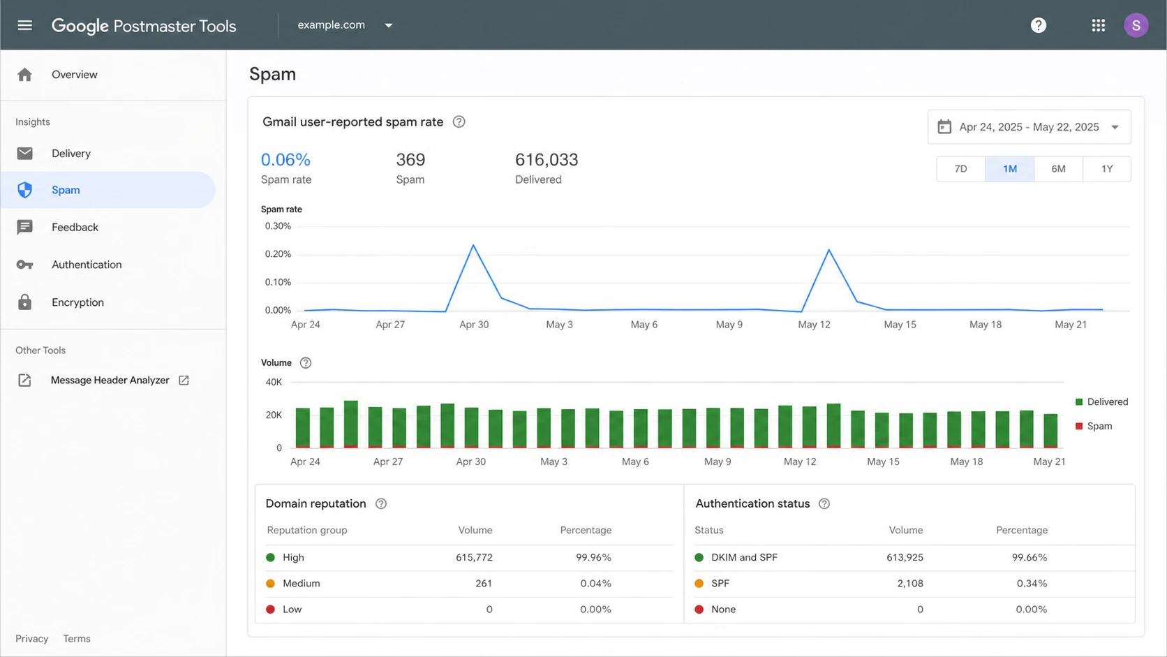1167x657 pixels.
Task: Open Feedback insights page
Action: pyautogui.click(x=75, y=228)
